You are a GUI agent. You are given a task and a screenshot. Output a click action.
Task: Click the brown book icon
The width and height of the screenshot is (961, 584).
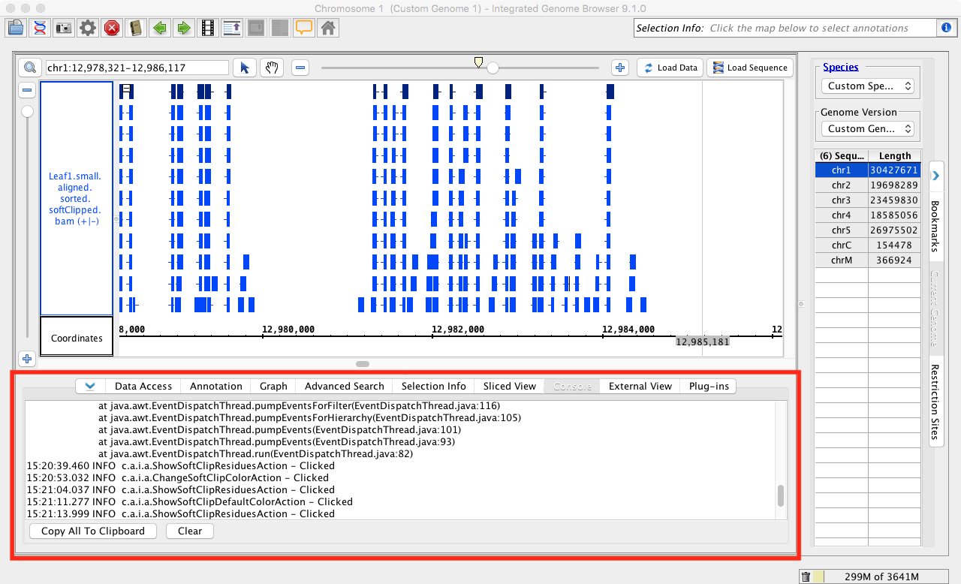click(136, 29)
